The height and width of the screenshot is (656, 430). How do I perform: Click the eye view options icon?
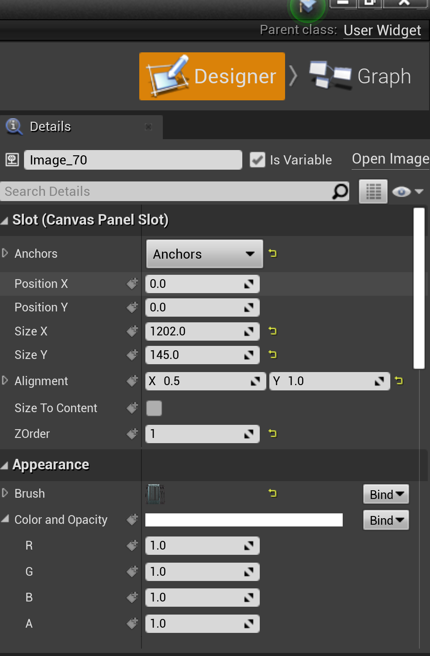(x=401, y=191)
